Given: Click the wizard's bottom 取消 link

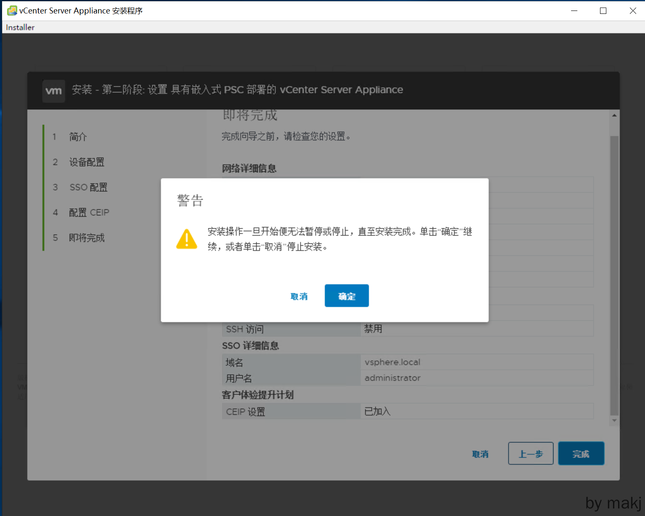Looking at the screenshot, I should click(x=480, y=454).
